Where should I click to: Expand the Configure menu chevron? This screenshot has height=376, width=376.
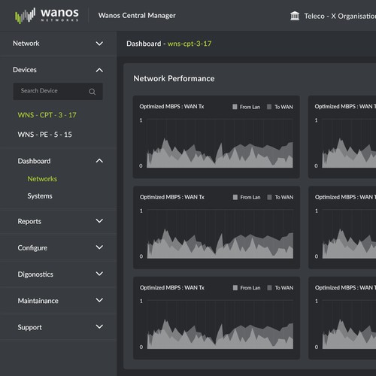coord(99,247)
